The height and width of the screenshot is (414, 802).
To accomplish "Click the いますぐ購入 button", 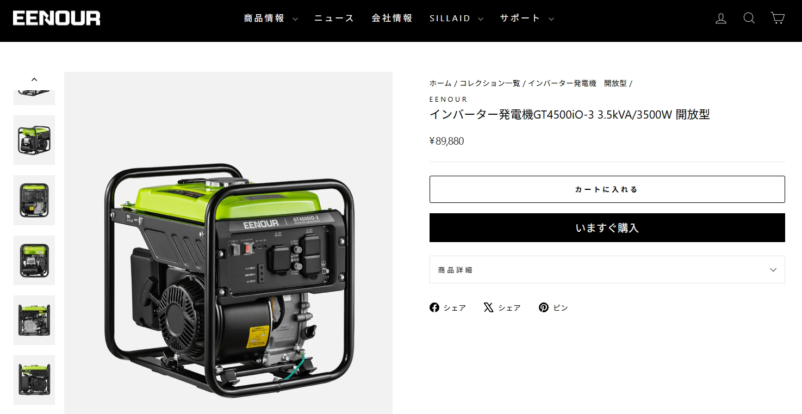I will (x=607, y=227).
